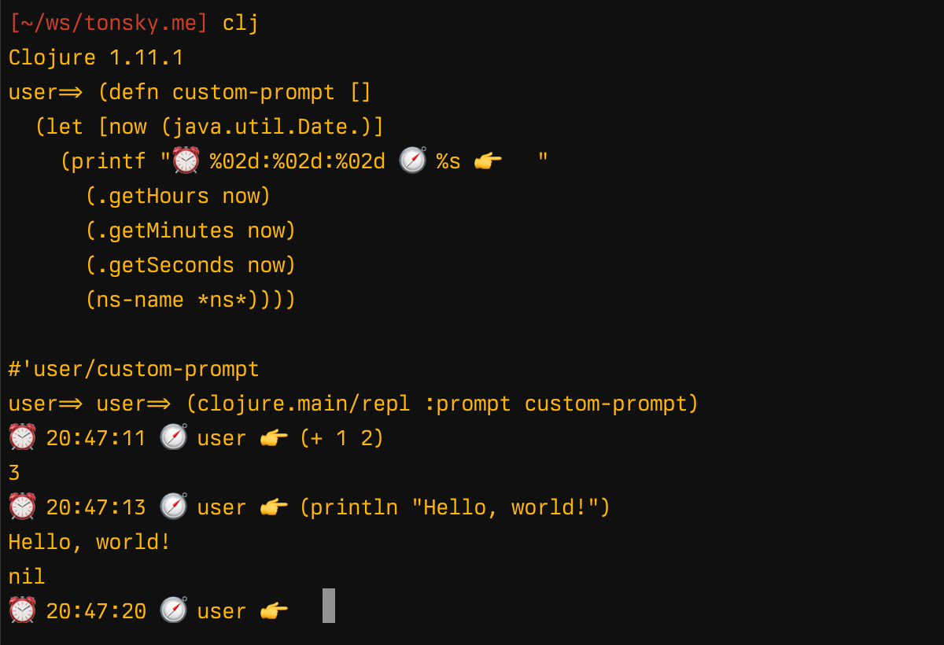Screen dimensions: 944x645
Task: Click the nil return value
Action: point(27,577)
